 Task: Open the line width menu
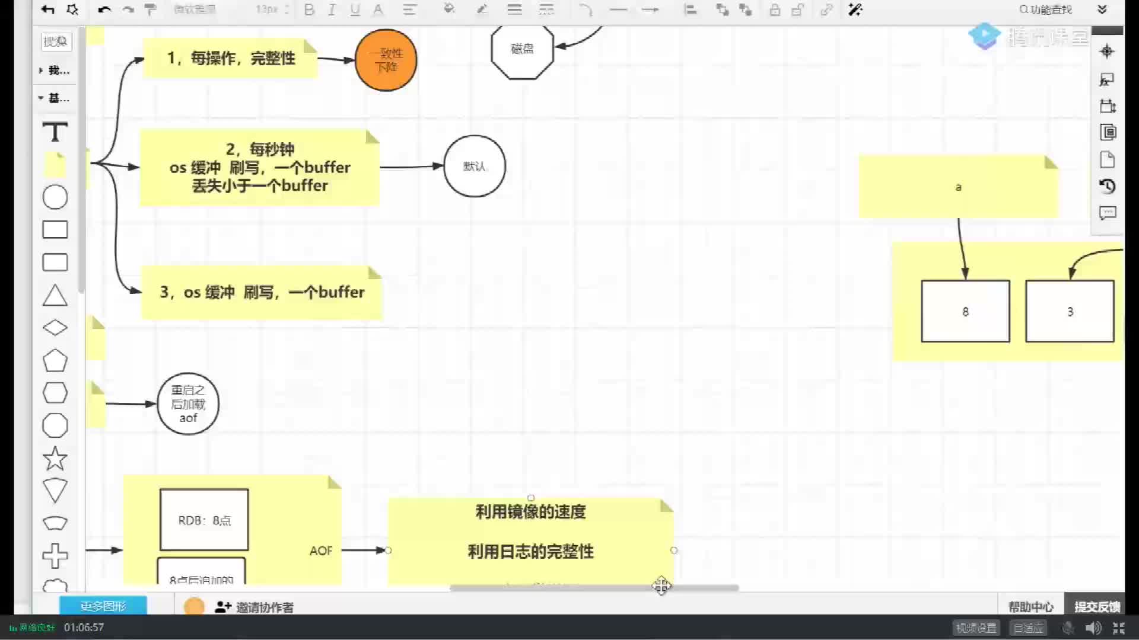pyautogui.click(x=514, y=9)
